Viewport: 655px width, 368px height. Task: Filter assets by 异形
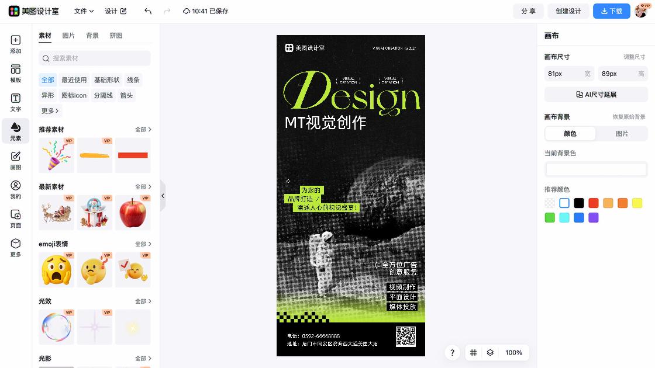47,95
